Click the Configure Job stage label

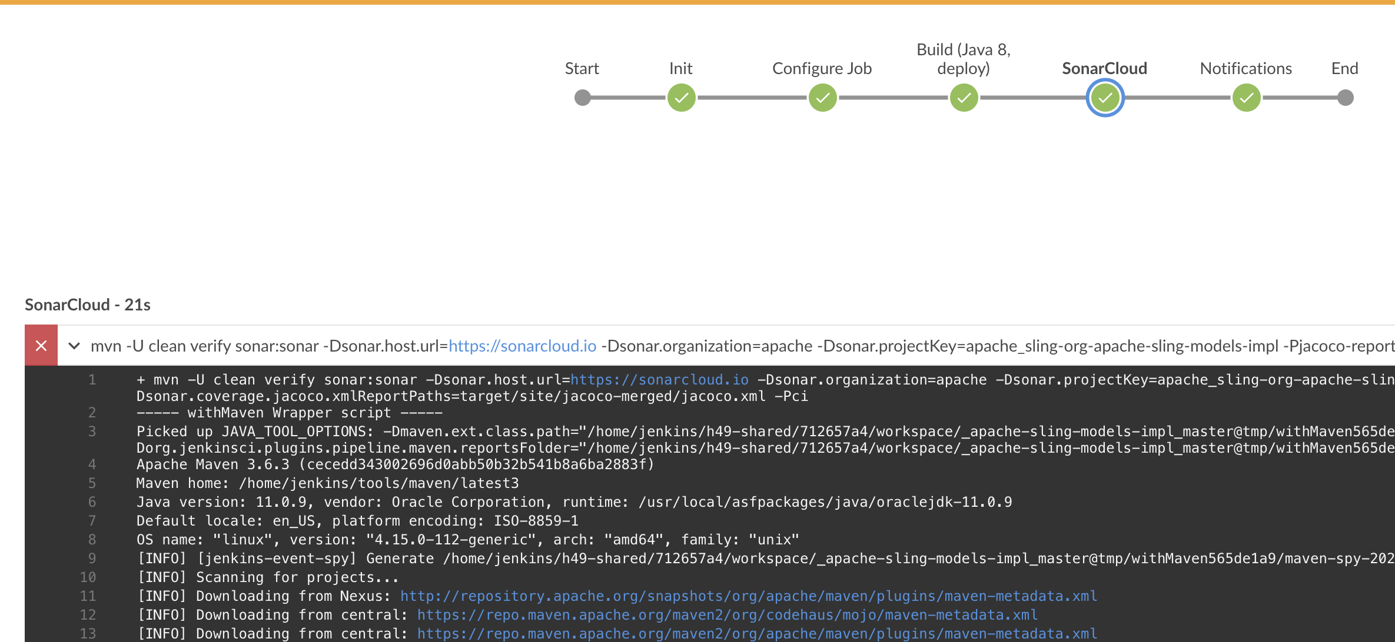pyautogui.click(x=822, y=69)
